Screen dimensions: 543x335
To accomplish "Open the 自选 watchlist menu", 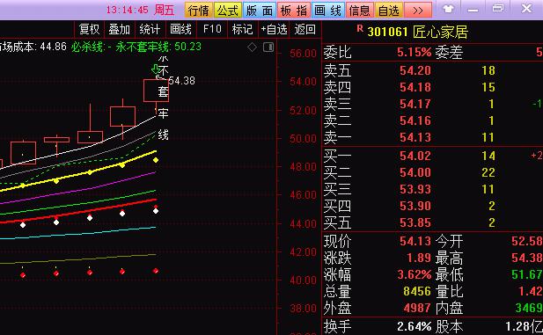I will tap(389, 10).
